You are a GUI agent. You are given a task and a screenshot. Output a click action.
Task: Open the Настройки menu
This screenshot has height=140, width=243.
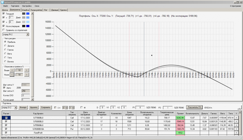tap(27, 6)
